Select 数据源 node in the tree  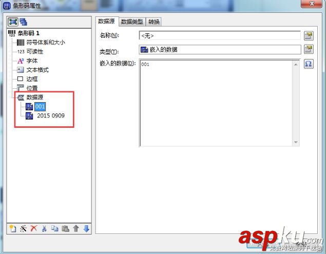tap(35, 97)
